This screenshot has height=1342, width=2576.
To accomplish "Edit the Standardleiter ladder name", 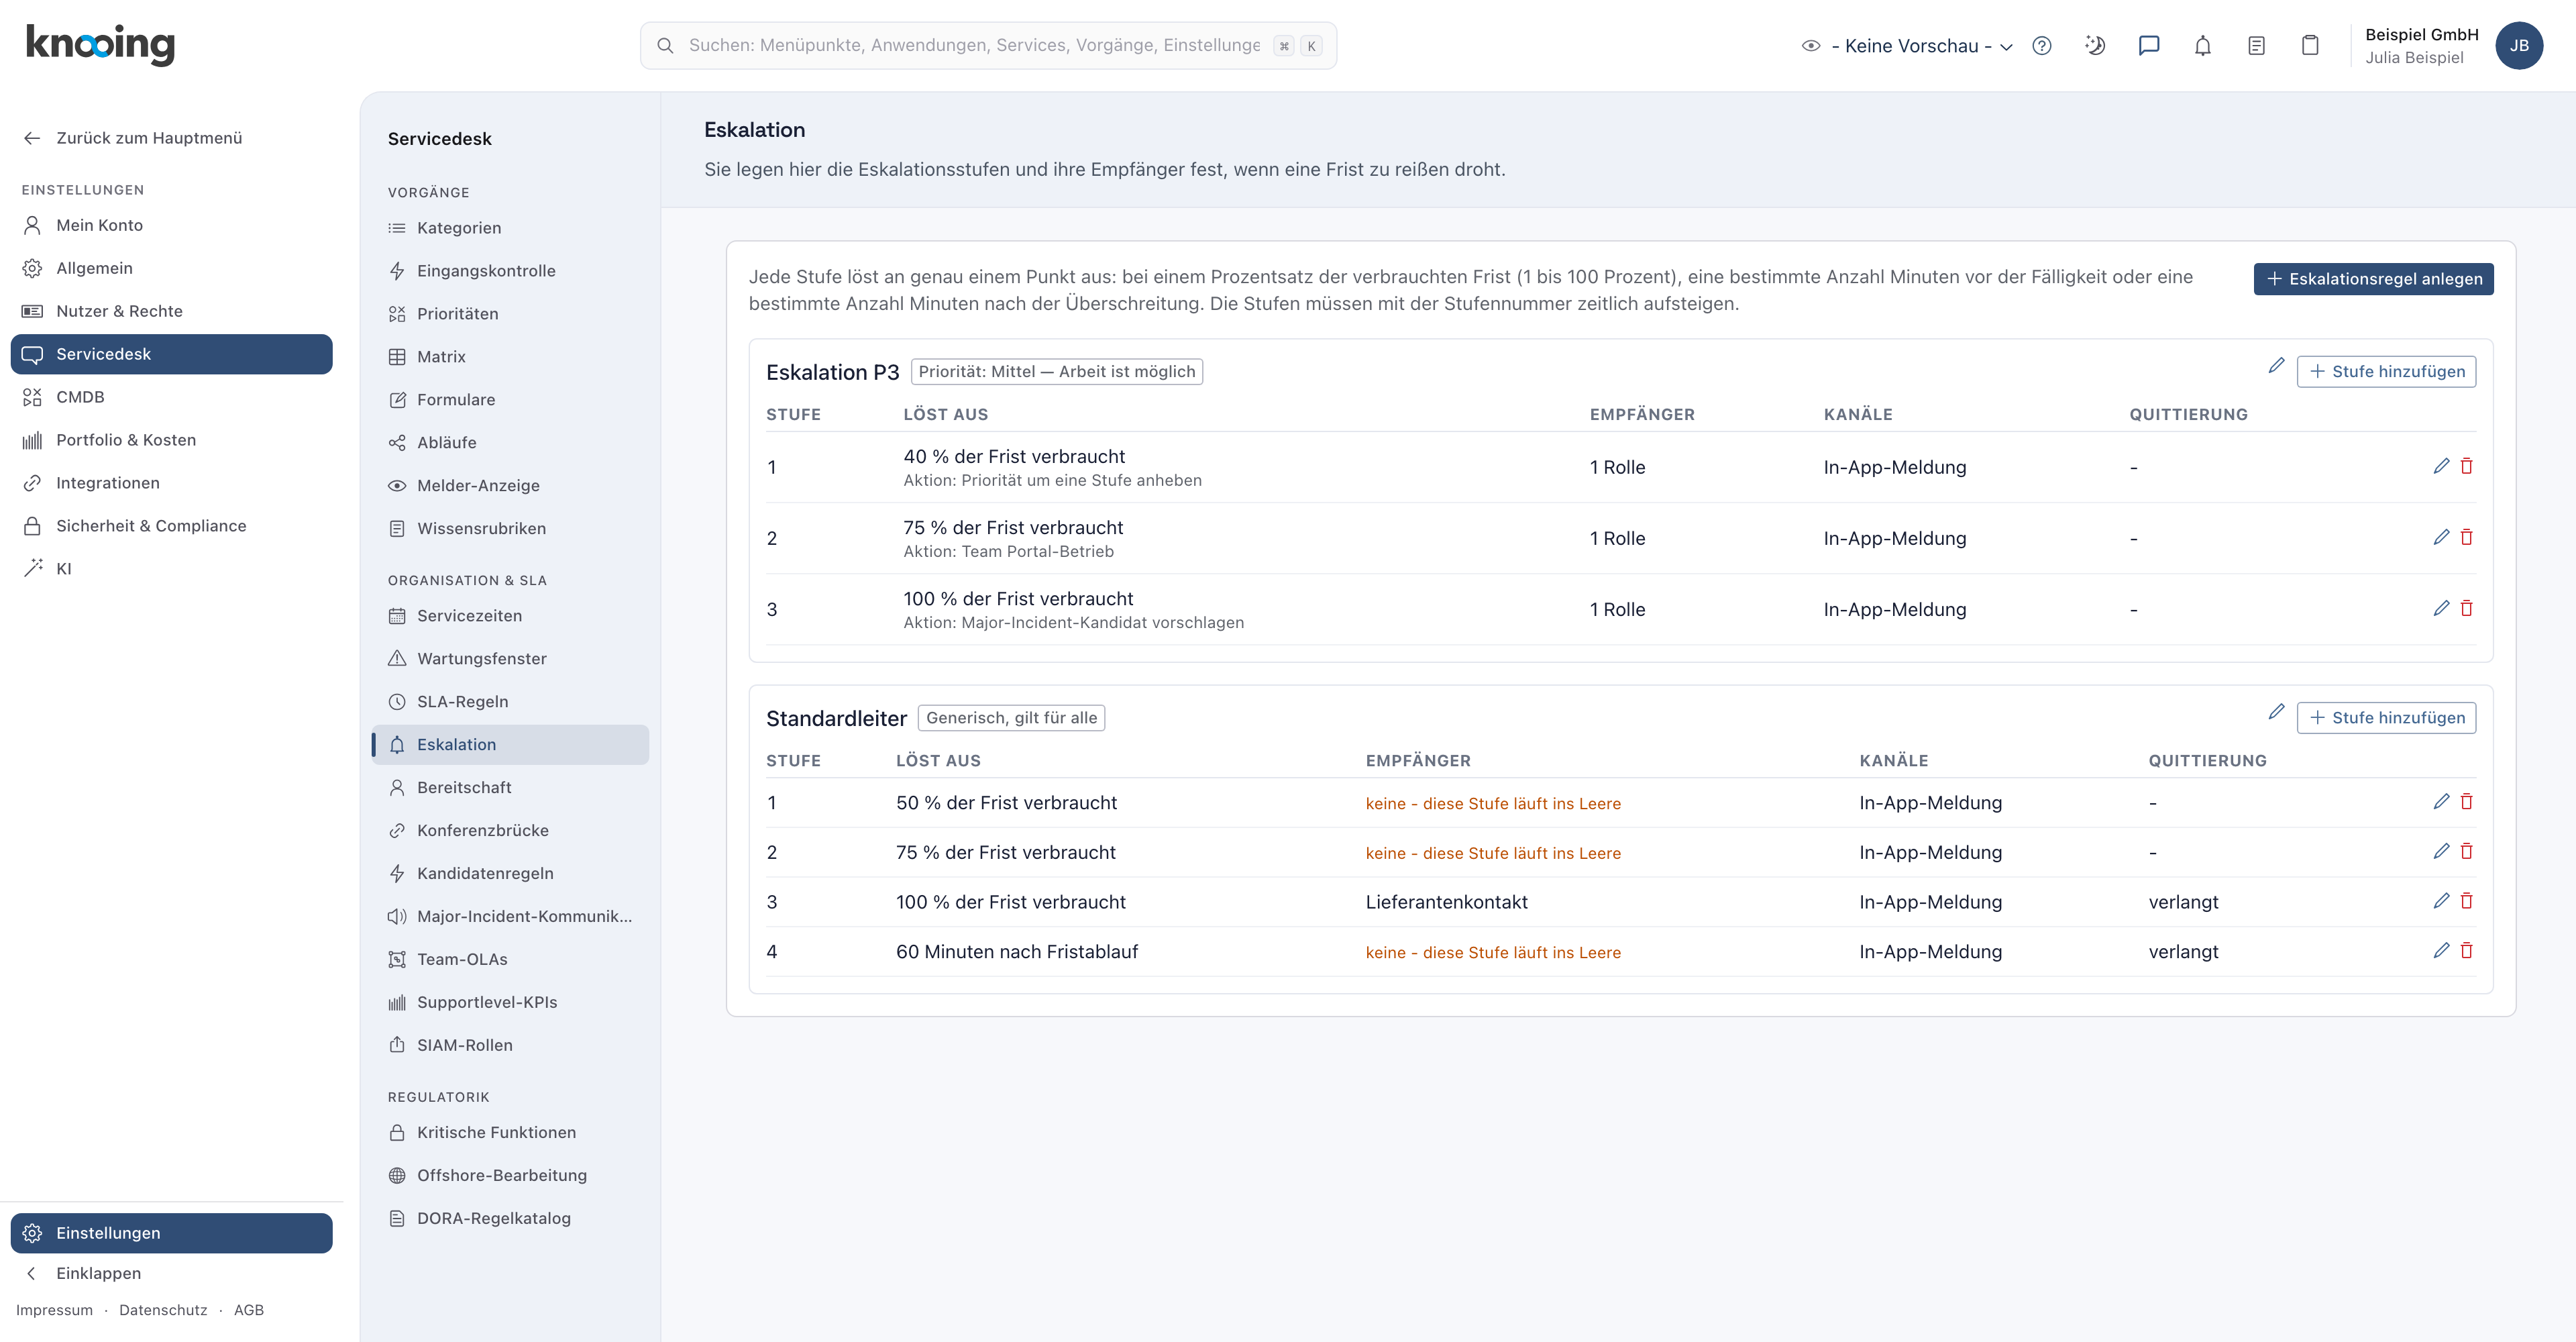I will pyautogui.click(x=2276, y=712).
